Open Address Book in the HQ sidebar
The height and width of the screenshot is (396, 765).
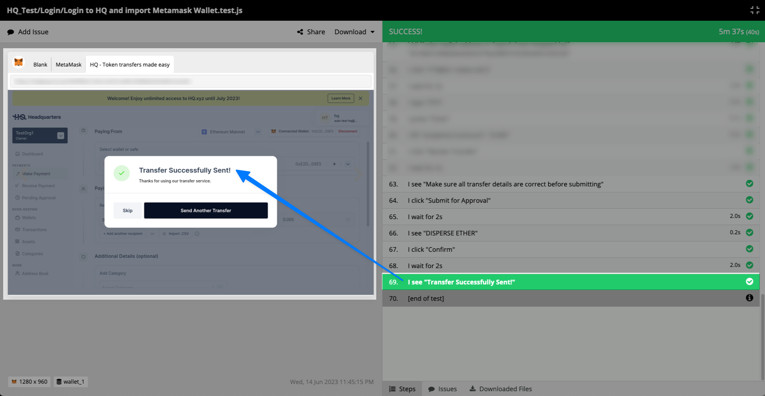tap(32, 273)
